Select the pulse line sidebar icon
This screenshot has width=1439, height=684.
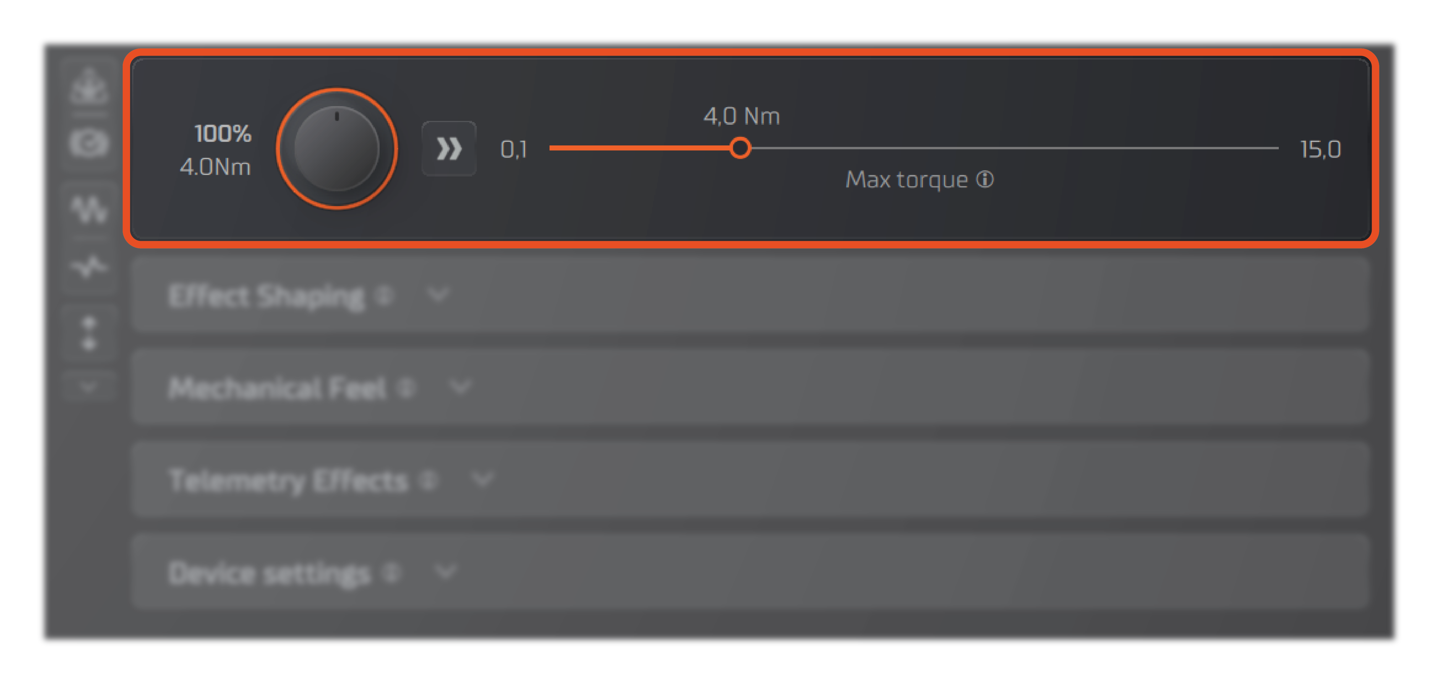click(x=89, y=267)
